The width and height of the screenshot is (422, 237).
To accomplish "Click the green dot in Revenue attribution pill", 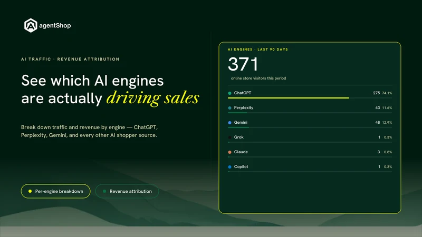I will pos(104,191).
